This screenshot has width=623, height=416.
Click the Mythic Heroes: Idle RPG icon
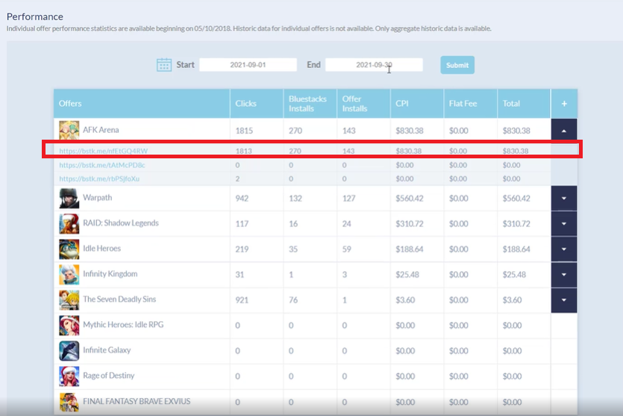[x=69, y=326]
